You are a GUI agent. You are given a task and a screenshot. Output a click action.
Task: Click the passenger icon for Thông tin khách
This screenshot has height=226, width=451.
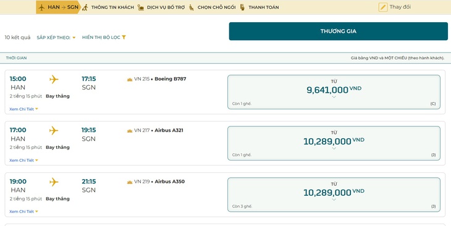coord(85,7)
